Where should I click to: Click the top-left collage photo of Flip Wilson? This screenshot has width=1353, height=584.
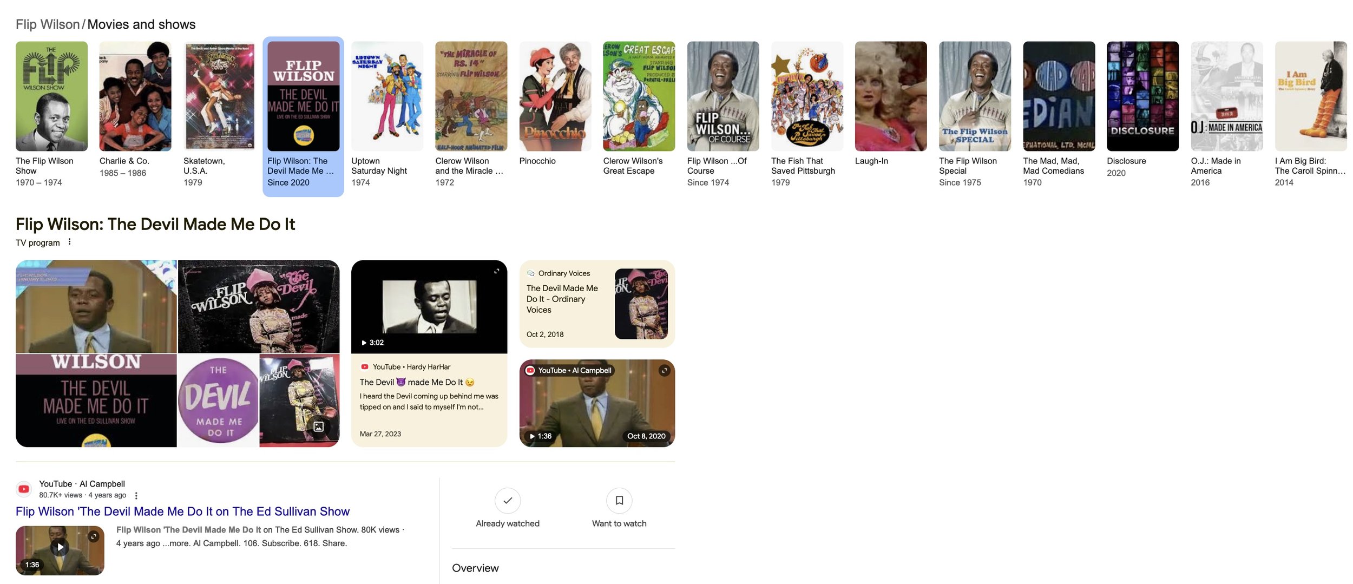click(96, 306)
